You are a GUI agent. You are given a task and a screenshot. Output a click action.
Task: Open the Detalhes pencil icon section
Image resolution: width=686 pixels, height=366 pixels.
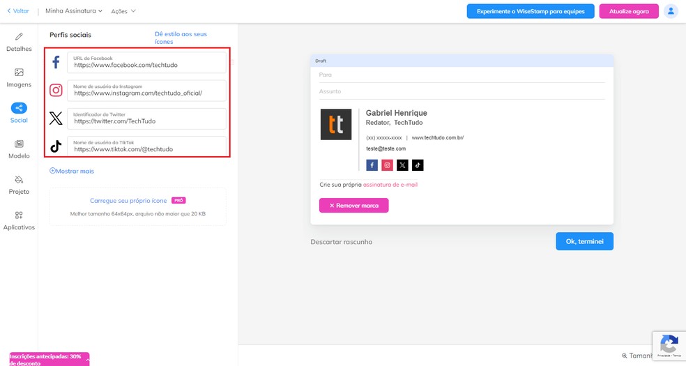(x=19, y=42)
